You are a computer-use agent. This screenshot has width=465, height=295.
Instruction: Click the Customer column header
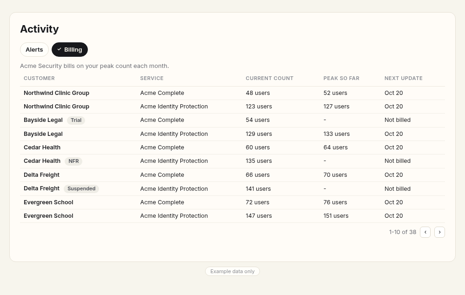coord(39,78)
